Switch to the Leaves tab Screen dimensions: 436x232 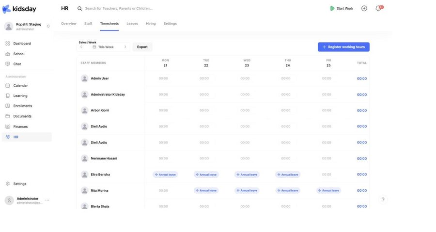132,24
